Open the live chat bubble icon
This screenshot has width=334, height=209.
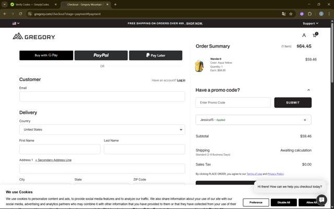321,200
